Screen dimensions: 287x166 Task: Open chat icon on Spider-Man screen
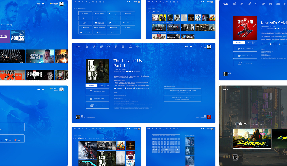coord(242,4)
